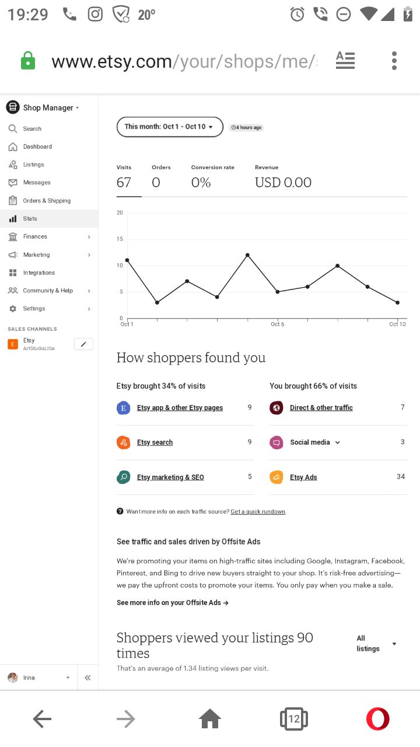Image resolution: width=420 pixels, height=747 pixels.
Task: Click the Stats bar chart icon
Action: pos(13,219)
